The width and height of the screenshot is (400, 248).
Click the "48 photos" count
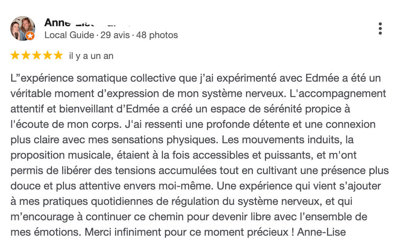click(x=157, y=35)
